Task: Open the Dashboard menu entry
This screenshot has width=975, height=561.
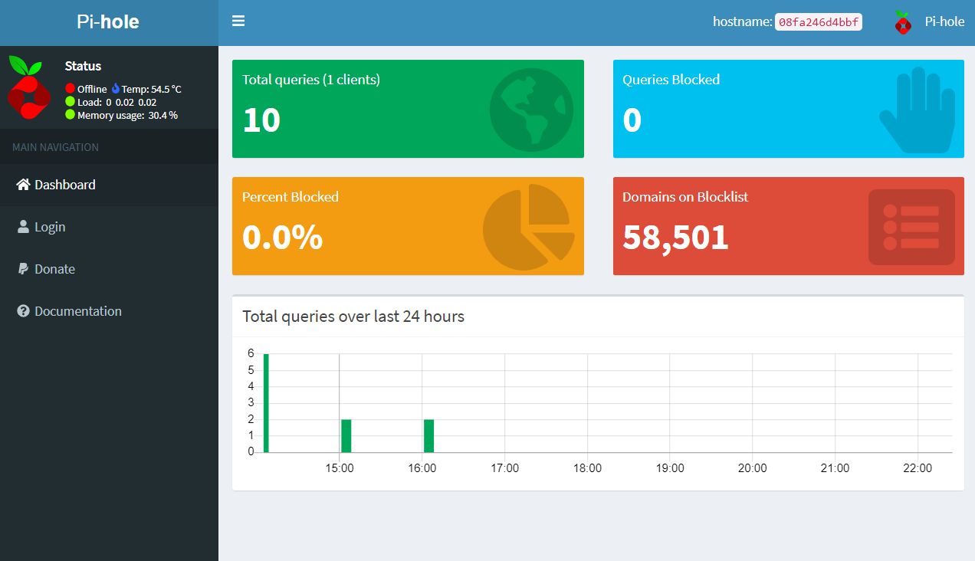Action: 64,184
